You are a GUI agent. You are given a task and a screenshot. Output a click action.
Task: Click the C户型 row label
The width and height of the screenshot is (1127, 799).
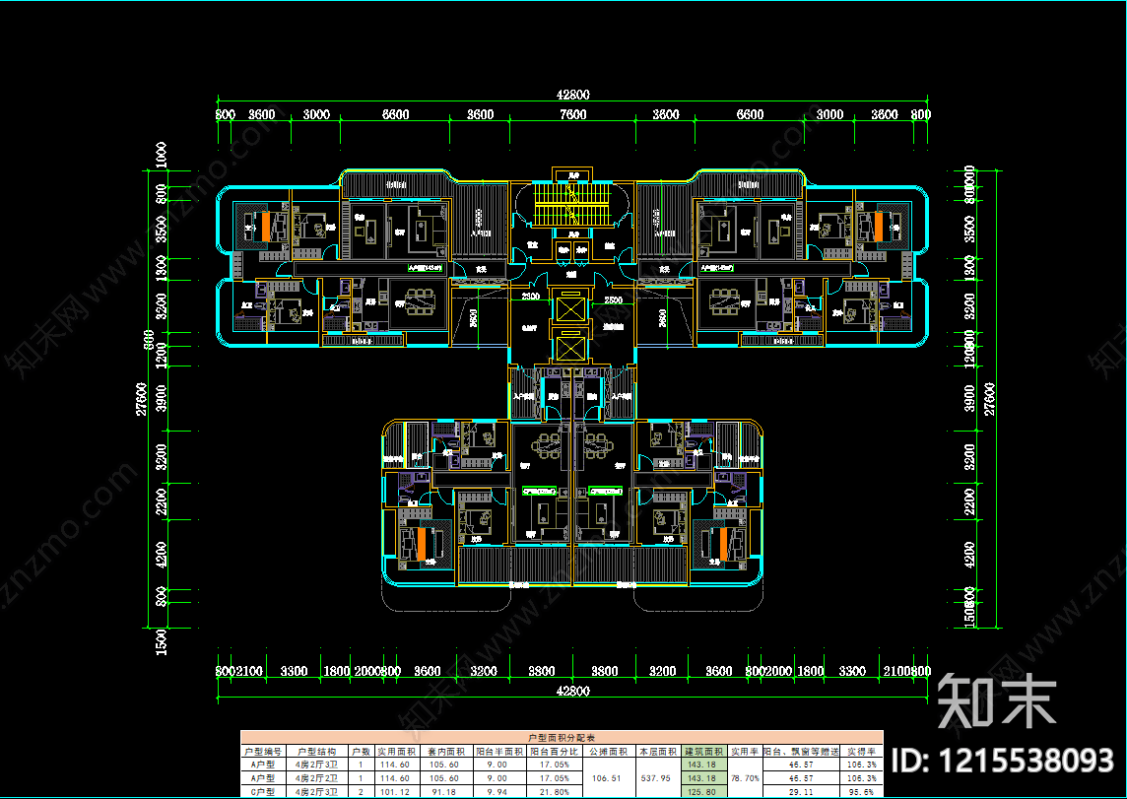click(x=263, y=791)
